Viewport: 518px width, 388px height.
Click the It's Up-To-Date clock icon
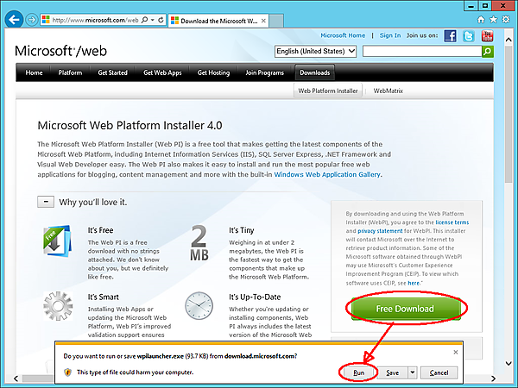coord(199,305)
